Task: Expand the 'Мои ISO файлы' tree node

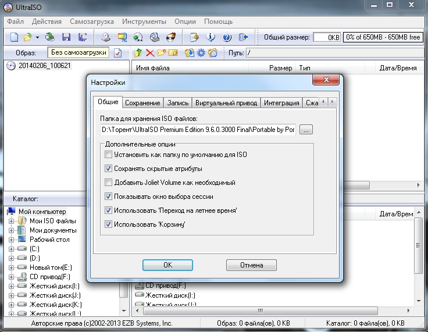Action: coord(11,221)
